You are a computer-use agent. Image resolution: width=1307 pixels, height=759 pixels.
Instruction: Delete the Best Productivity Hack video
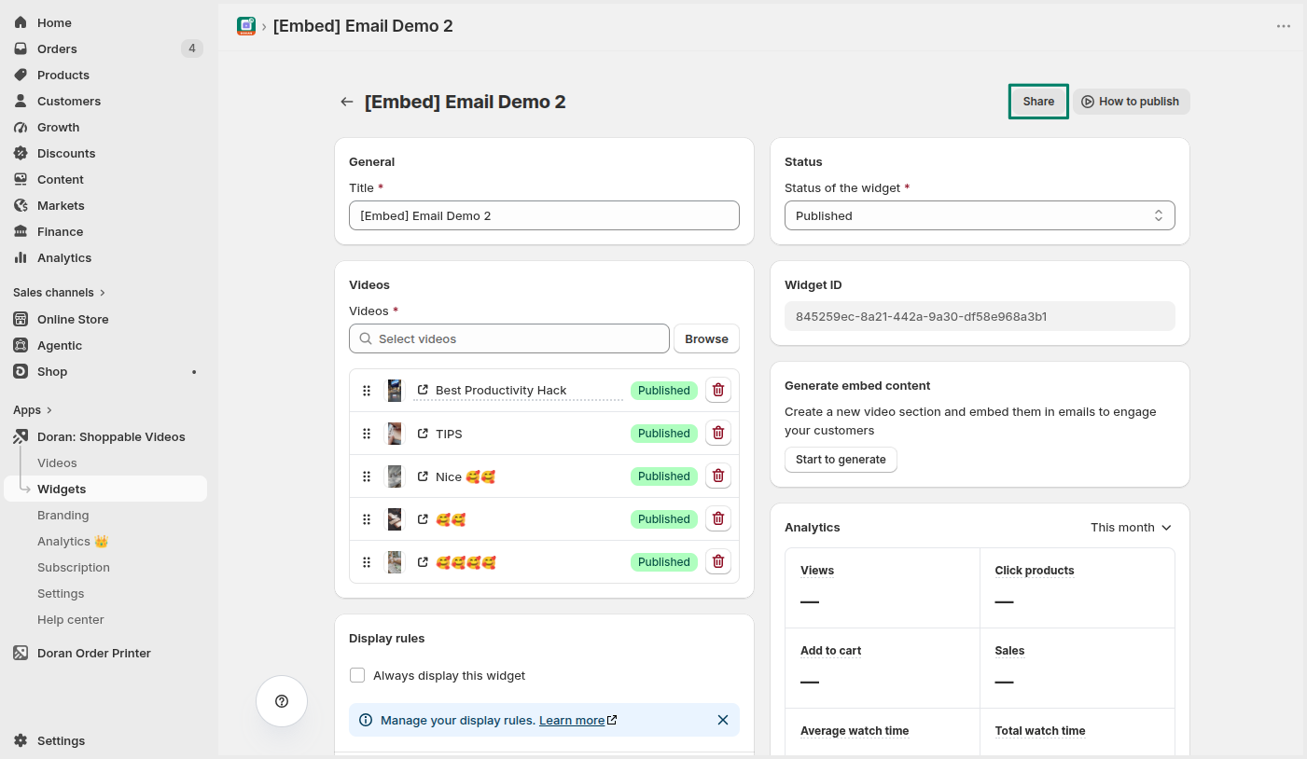pyautogui.click(x=718, y=391)
